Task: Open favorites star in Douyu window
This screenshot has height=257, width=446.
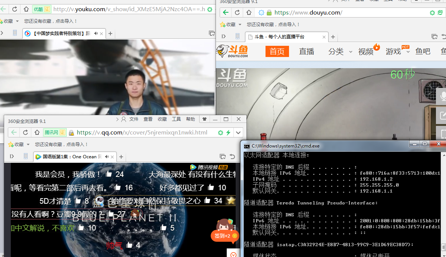Action: click(x=222, y=25)
